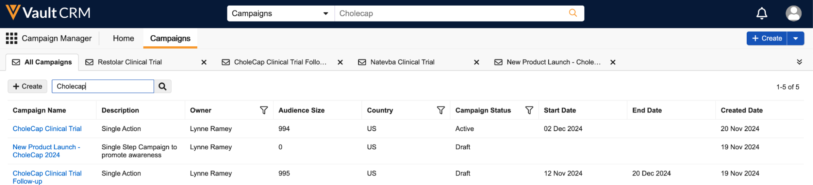813x185 pixels.
Task: Filter the Owner column
Action: (x=264, y=110)
